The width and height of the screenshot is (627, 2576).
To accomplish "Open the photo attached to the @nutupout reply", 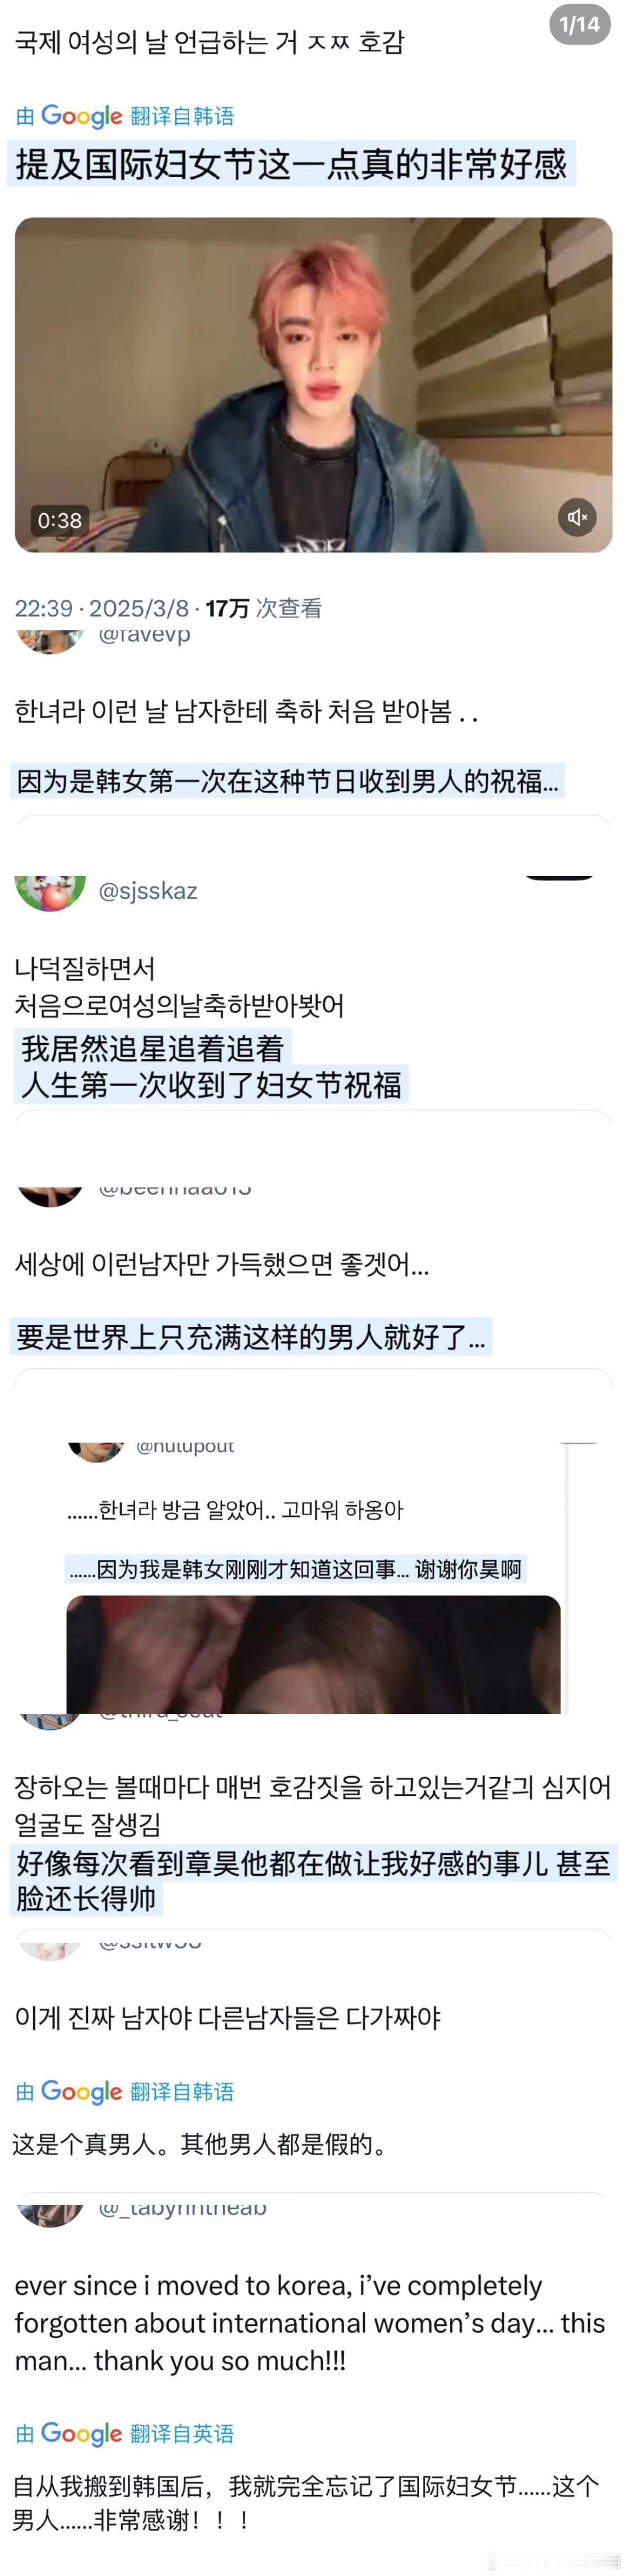I will (313, 1655).
